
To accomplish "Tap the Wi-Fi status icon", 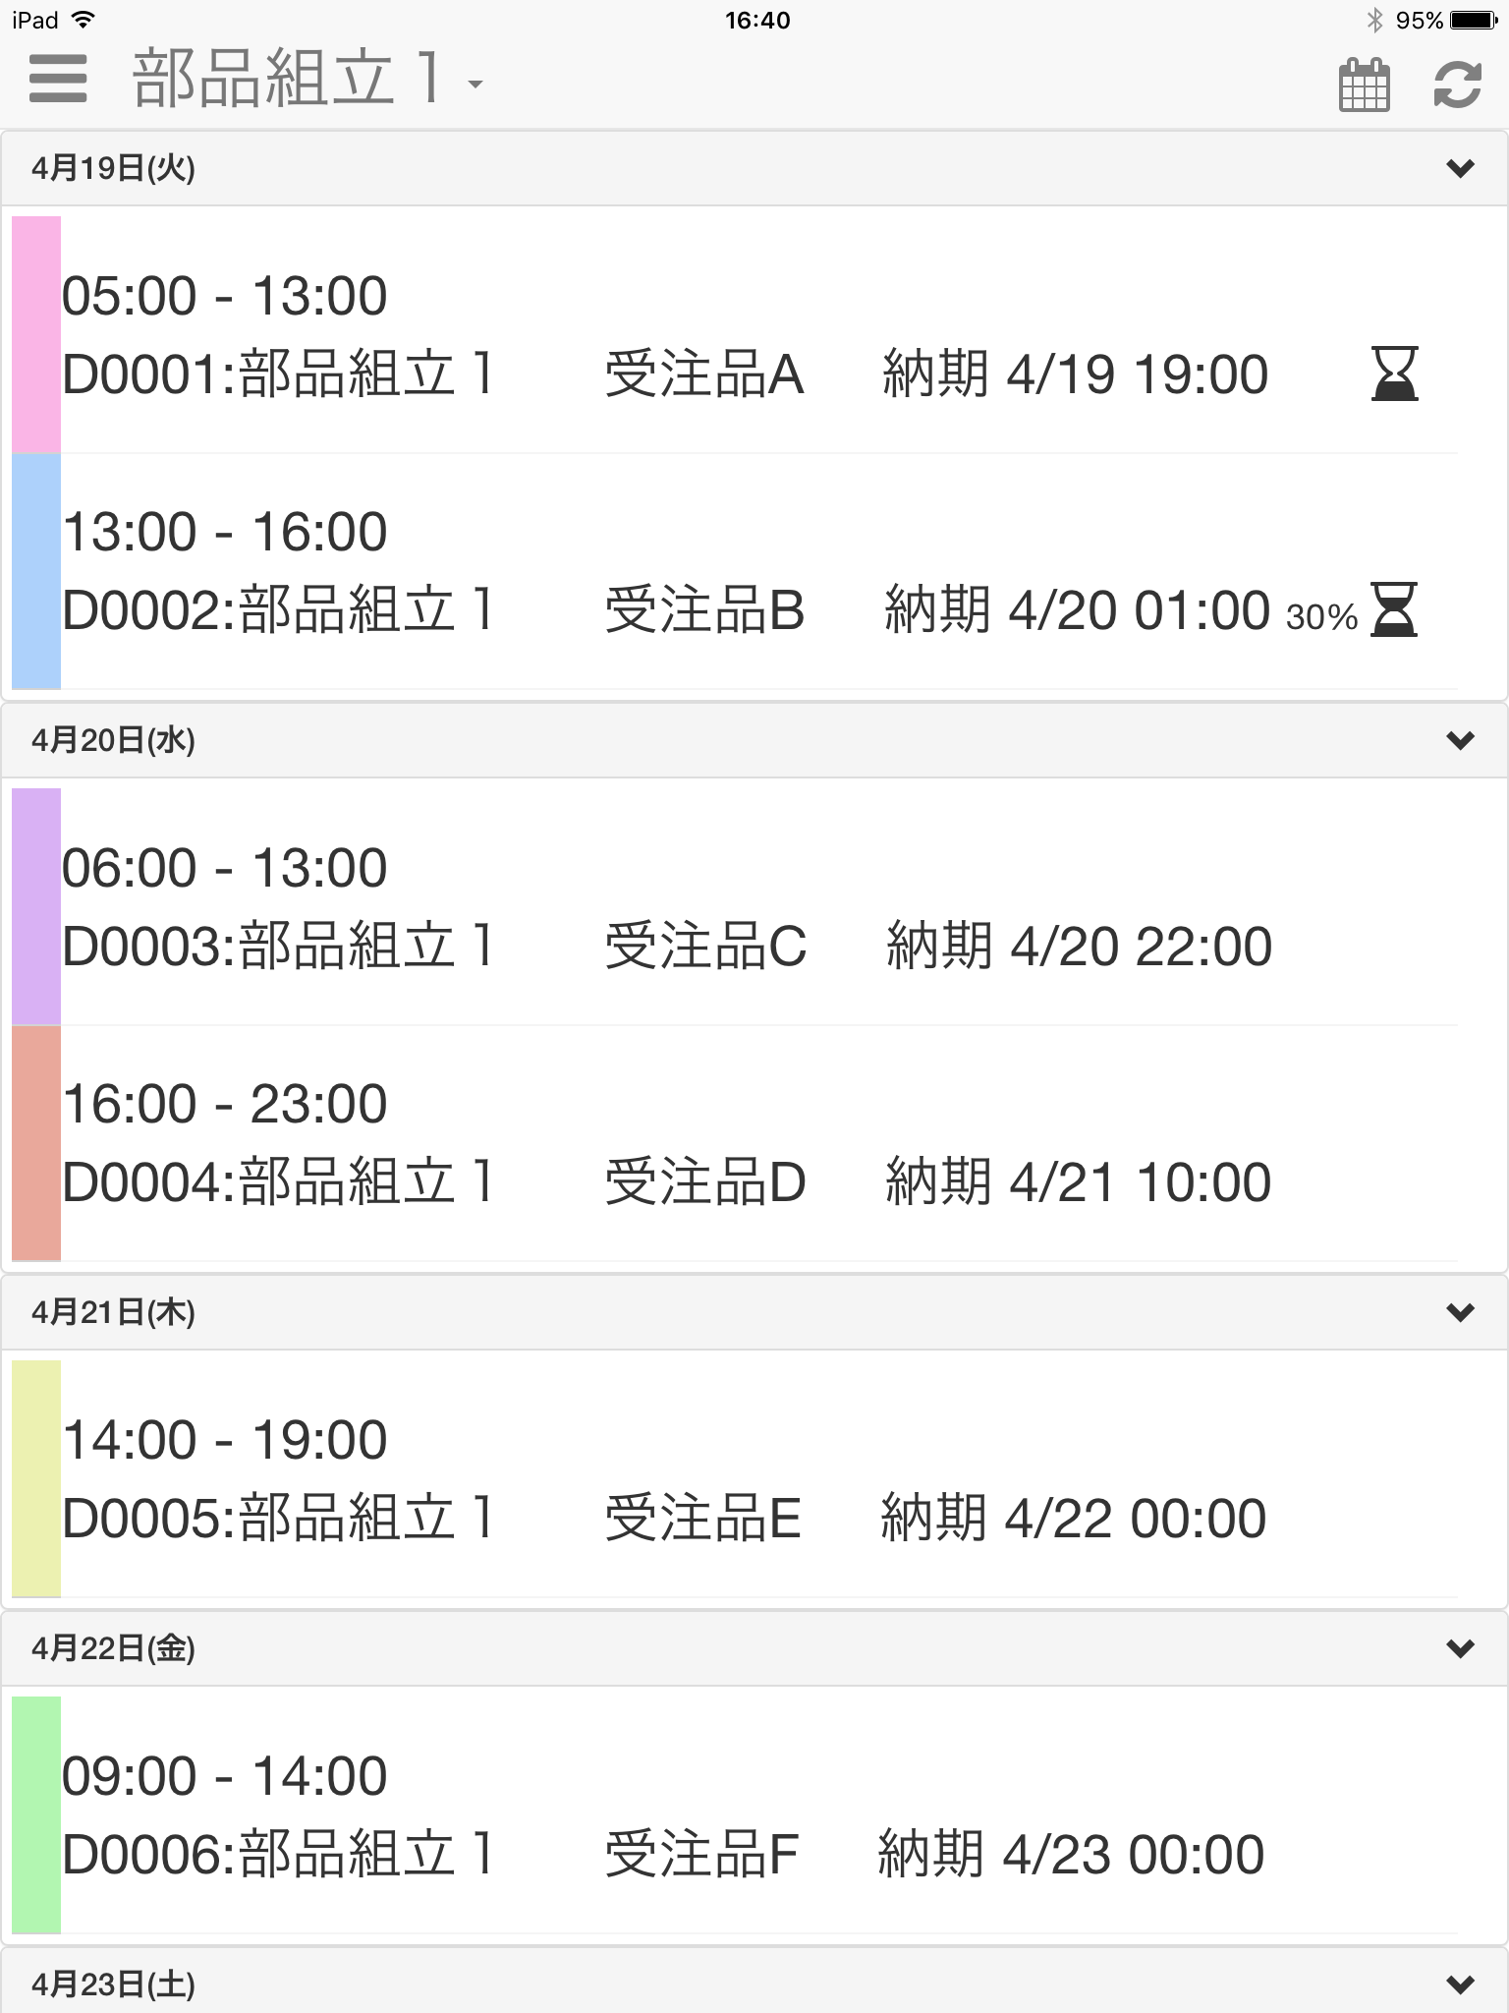I will tap(84, 20).
